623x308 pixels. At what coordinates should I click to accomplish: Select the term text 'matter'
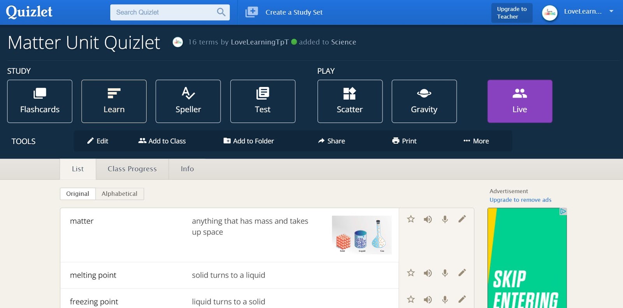pos(82,221)
